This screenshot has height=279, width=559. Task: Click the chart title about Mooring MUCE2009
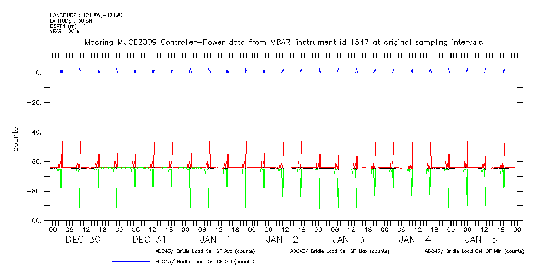coord(283,42)
